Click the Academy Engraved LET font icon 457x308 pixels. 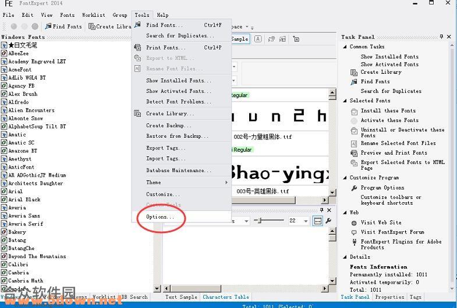(4, 62)
